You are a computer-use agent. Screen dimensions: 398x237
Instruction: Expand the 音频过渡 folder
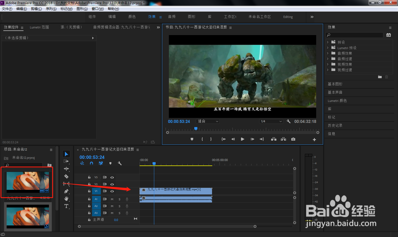[x=328, y=59]
